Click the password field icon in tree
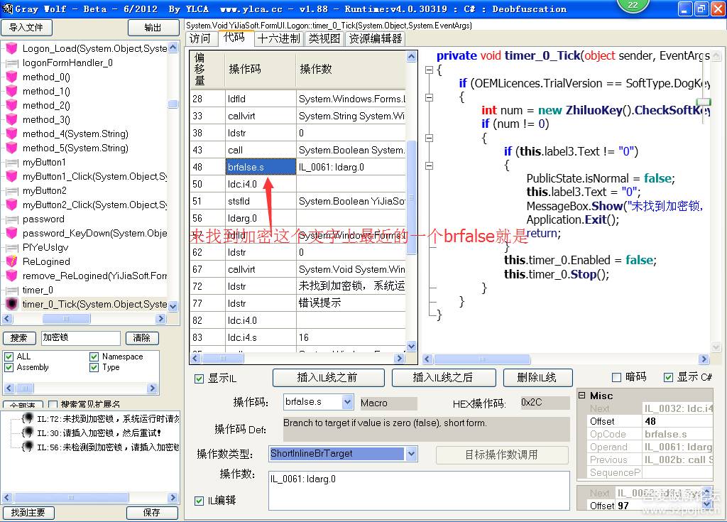Viewport: 727px width, 522px height. (x=11, y=219)
